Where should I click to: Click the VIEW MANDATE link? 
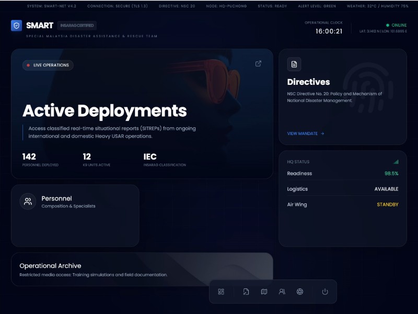pyautogui.click(x=305, y=133)
